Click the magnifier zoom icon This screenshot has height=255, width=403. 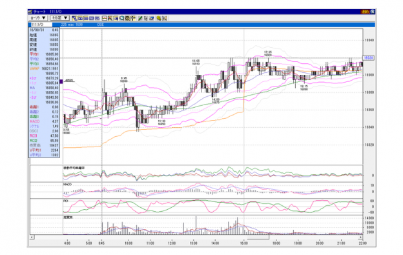pyautogui.click(x=121, y=18)
